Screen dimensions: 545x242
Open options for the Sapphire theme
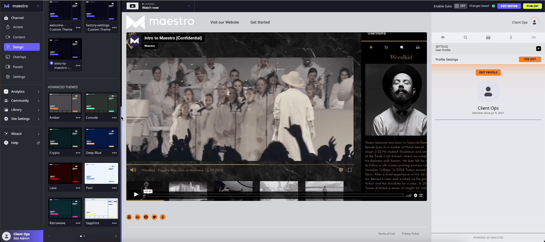click(114, 223)
